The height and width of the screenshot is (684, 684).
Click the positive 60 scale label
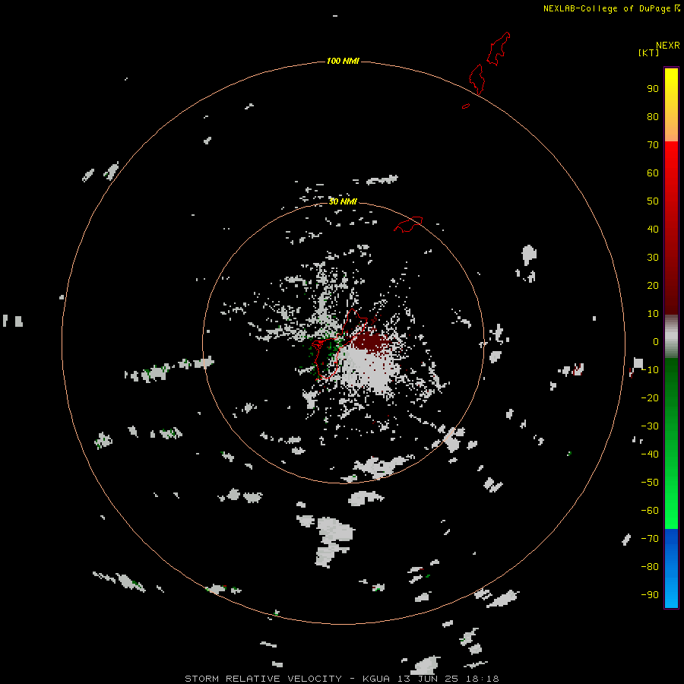[x=653, y=173]
